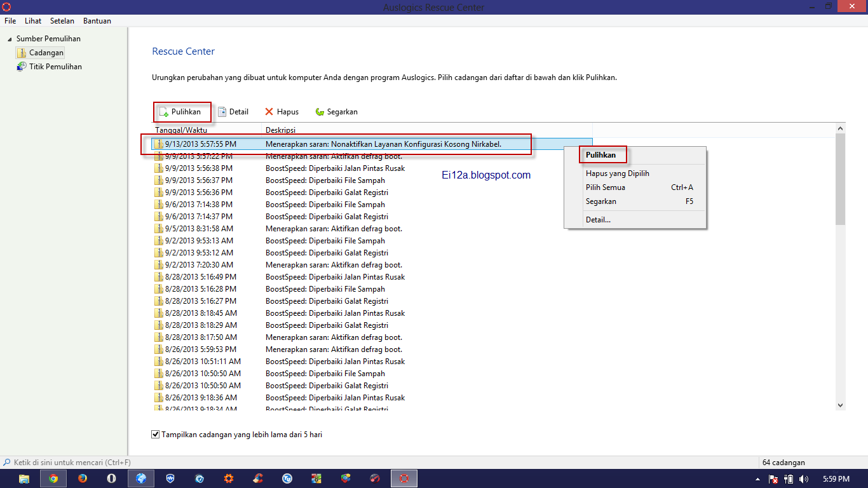This screenshot has height=488, width=868.
Task: Click the red X Hapus button
Action: [281, 112]
